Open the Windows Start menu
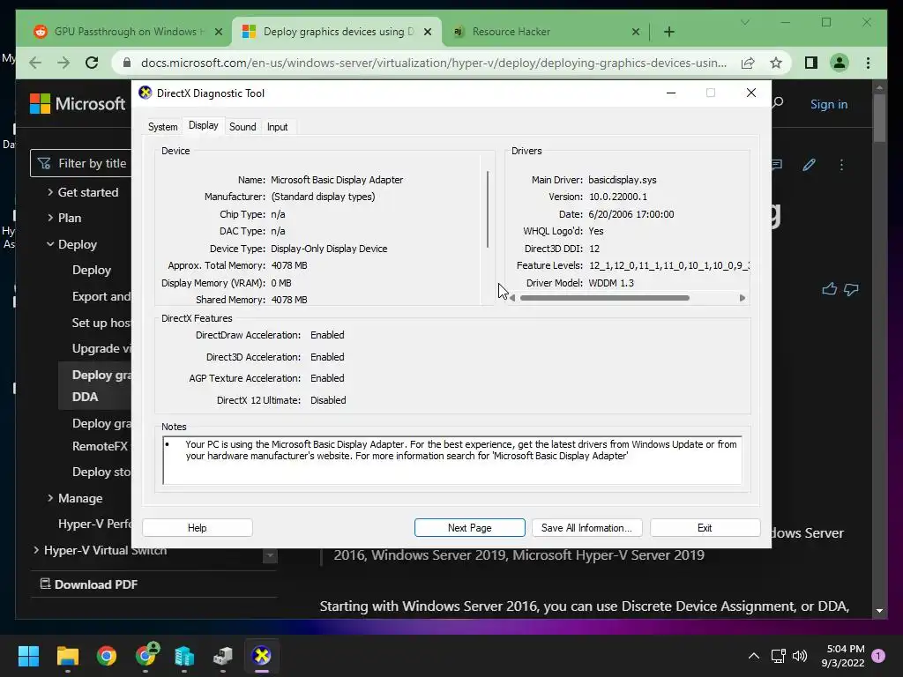The width and height of the screenshot is (903, 677). pos(28,656)
